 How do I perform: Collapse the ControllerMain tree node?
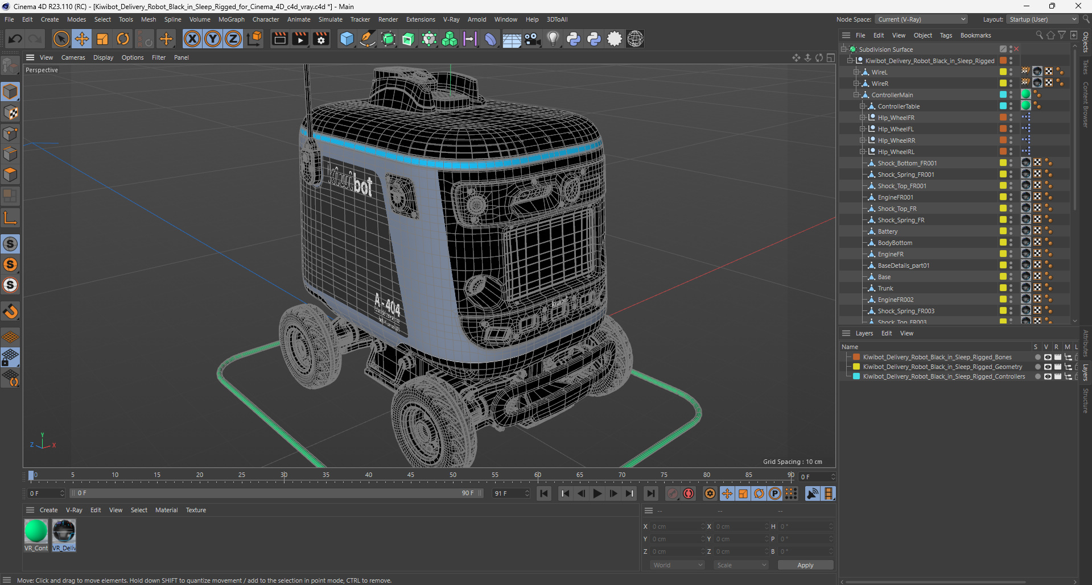[856, 95]
